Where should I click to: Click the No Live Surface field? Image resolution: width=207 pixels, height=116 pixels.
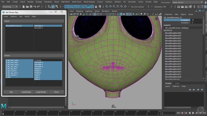[x=138, y=7]
